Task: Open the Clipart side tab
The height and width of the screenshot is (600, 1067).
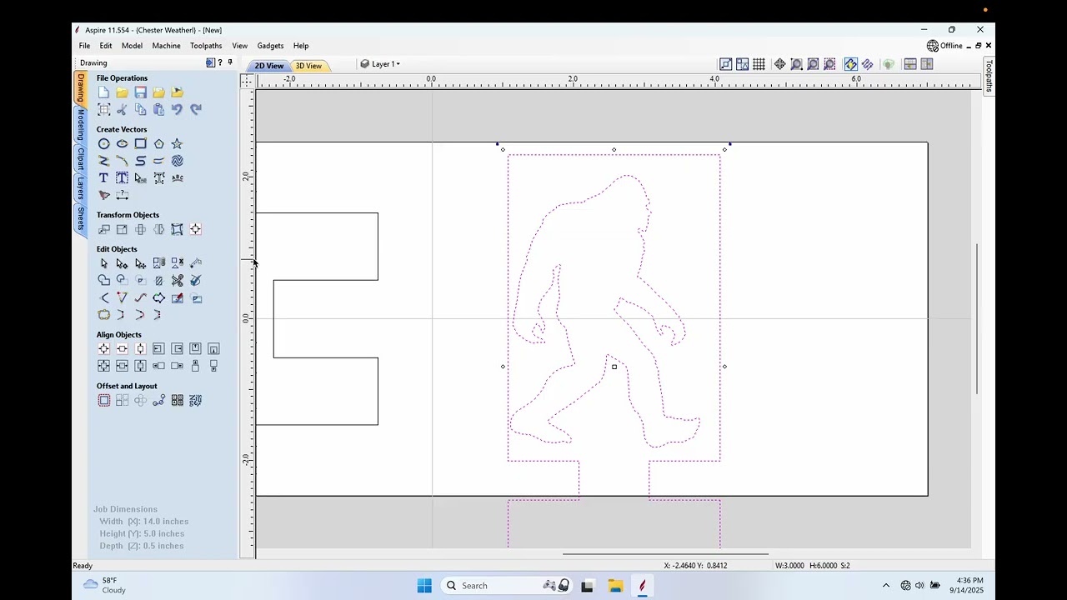Action: [81, 158]
